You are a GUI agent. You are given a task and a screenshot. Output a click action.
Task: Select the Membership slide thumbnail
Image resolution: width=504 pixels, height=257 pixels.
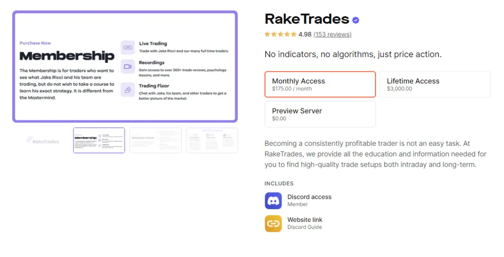[x=99, y=140]
